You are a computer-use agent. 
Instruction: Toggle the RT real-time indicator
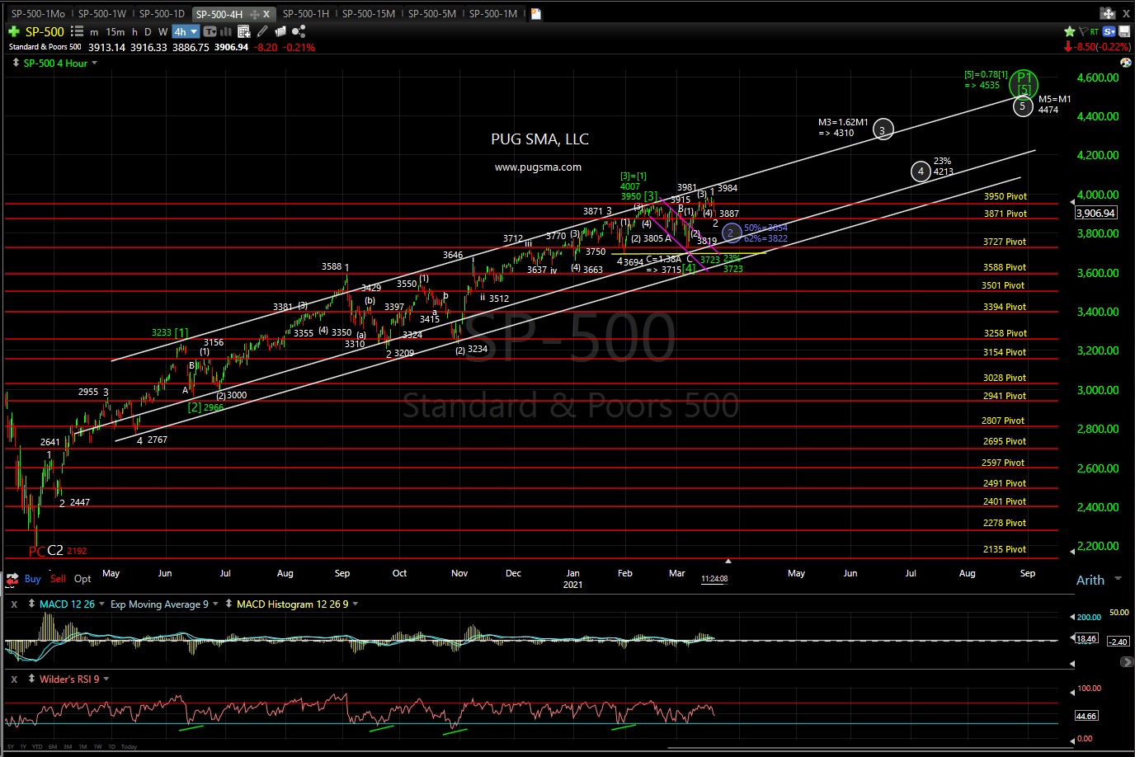1095,31
